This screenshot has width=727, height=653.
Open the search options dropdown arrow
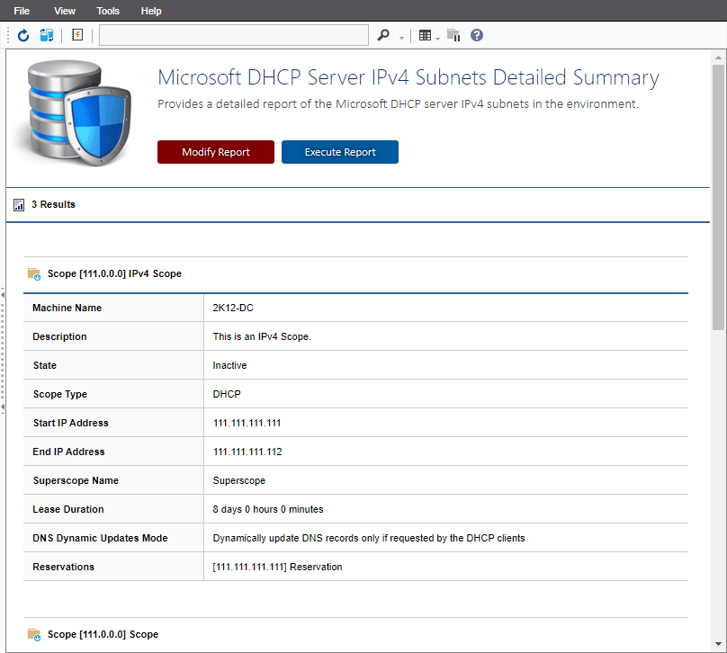[x=401, y=38]
